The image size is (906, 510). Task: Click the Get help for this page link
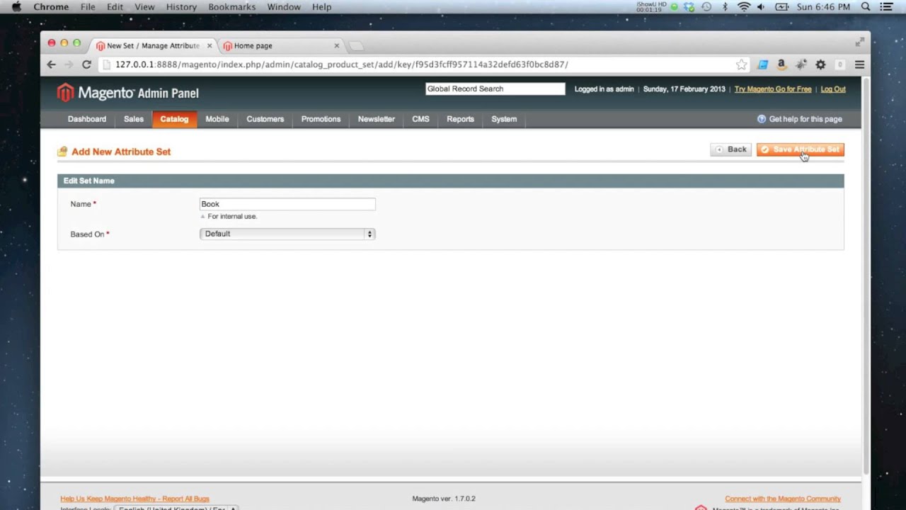point(805,119)
